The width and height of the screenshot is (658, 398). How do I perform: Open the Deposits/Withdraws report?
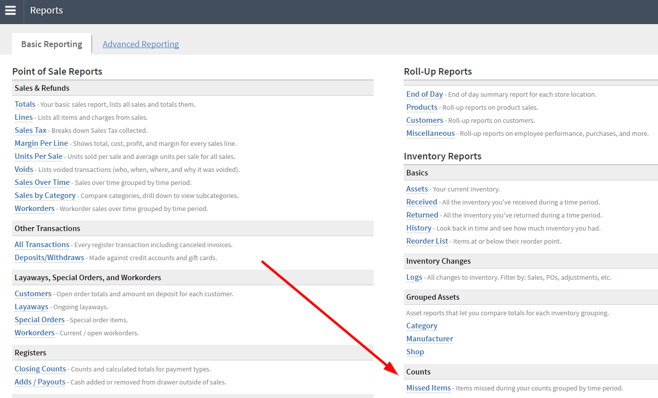[49, 258]
